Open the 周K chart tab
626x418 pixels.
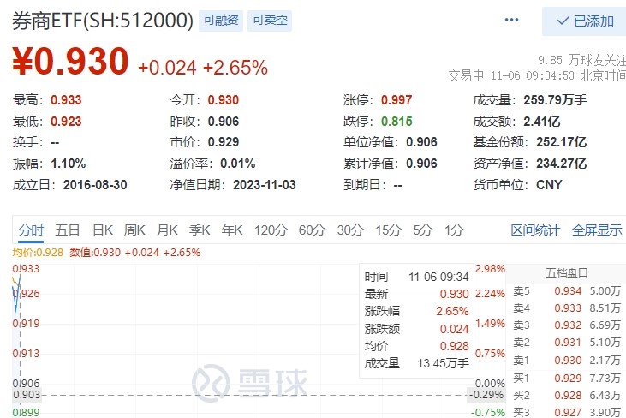[x=134, y=230]
